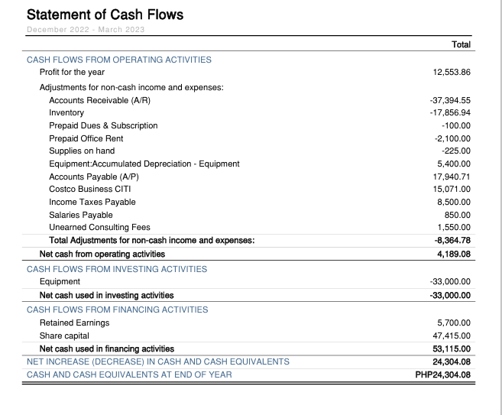The height and width of the screenshot is (415, 502).
Task: Click the -225.00 amount
Action: pos(456,151)
